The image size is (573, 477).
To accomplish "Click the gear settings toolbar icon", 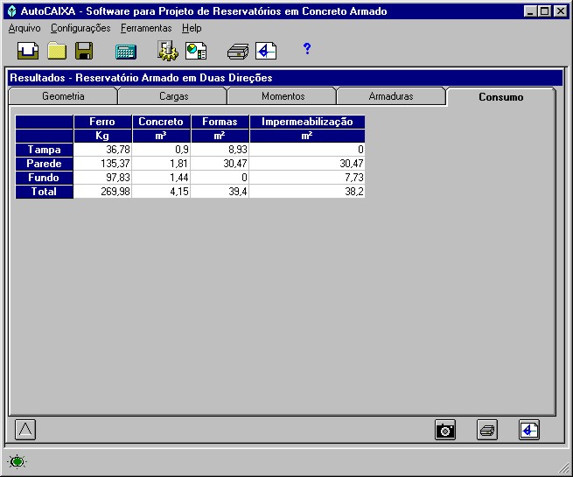I will point(168,51).
